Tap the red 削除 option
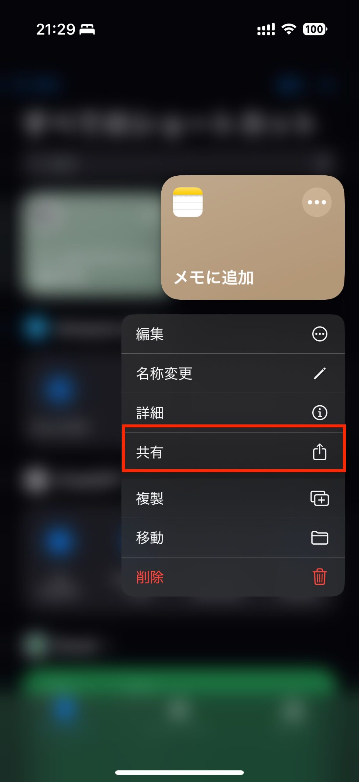Screen dimensions: 359x782 (x=233, y=577)
